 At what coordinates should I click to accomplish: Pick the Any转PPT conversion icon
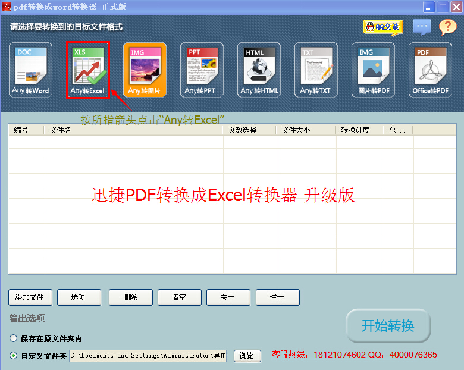(x=202, y=70)
